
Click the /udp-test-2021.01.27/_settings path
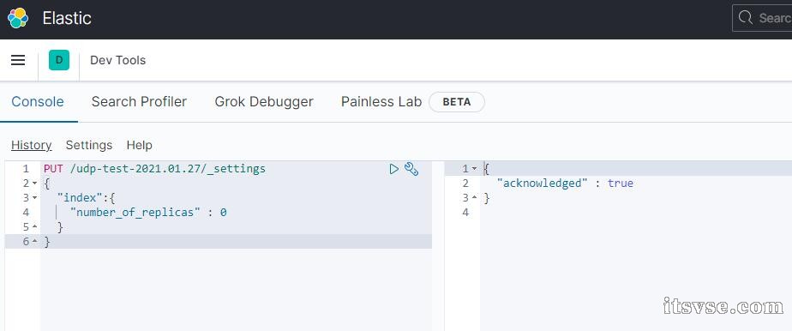click(168, 169)
